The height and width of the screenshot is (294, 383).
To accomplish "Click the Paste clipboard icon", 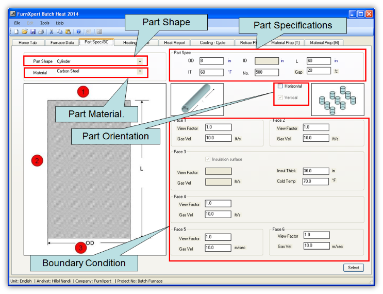I will pos(68,31).
